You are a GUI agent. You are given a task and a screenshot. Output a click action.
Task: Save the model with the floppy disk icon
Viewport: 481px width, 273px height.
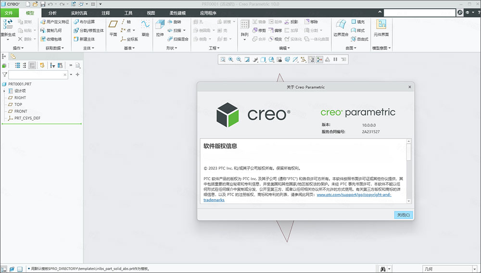43,4
